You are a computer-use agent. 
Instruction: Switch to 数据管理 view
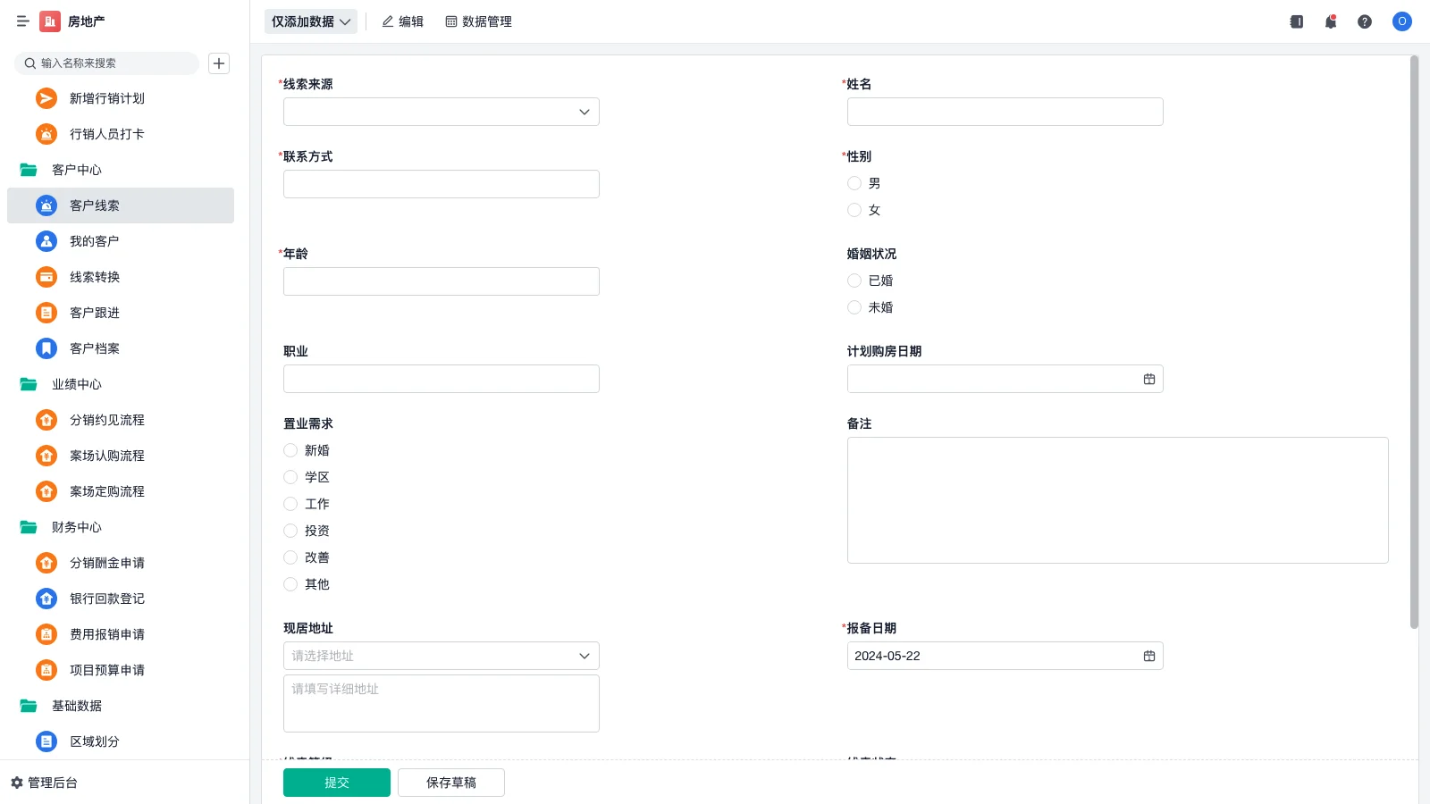(478, 21)
